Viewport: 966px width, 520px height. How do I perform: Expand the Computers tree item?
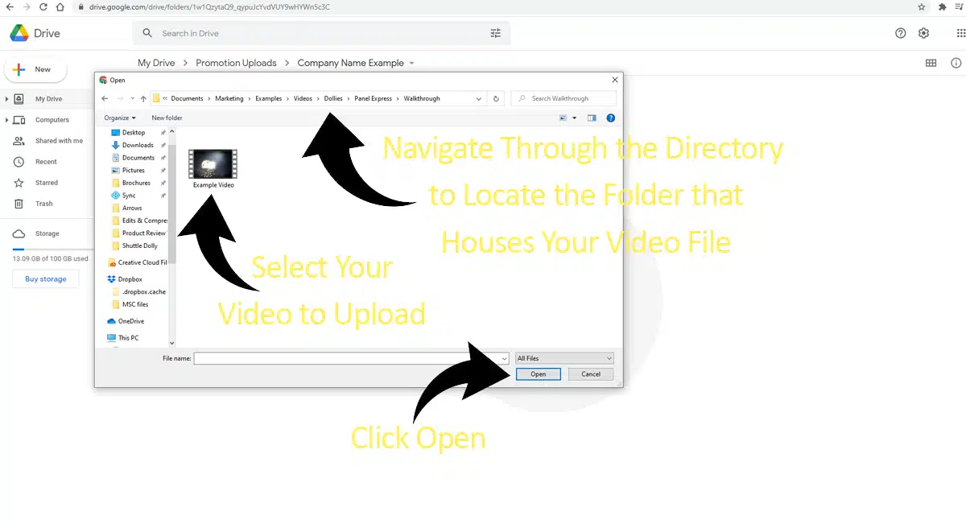pyautogui.click(x=7, y=120)
